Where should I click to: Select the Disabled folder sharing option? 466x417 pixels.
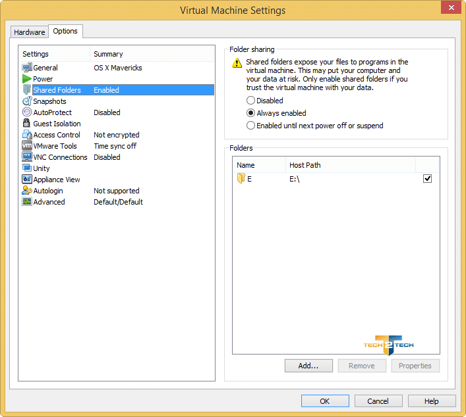(x=250, y=101)
